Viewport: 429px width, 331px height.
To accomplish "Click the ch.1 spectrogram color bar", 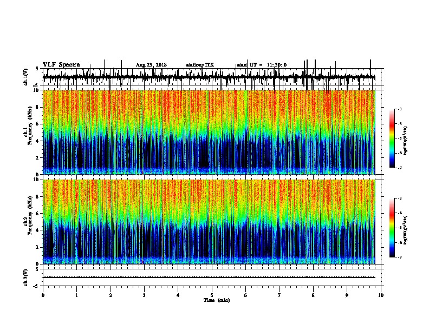I will tap(392, 138).
